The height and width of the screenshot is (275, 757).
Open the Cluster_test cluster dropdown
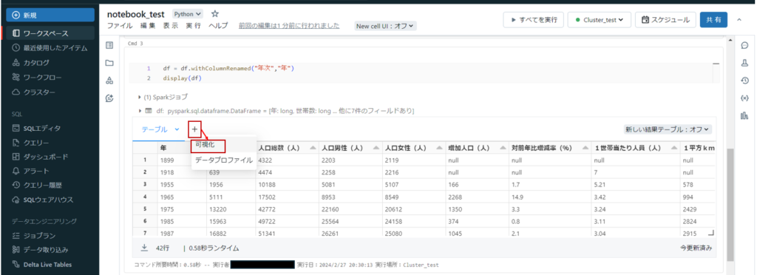point(599,20)
